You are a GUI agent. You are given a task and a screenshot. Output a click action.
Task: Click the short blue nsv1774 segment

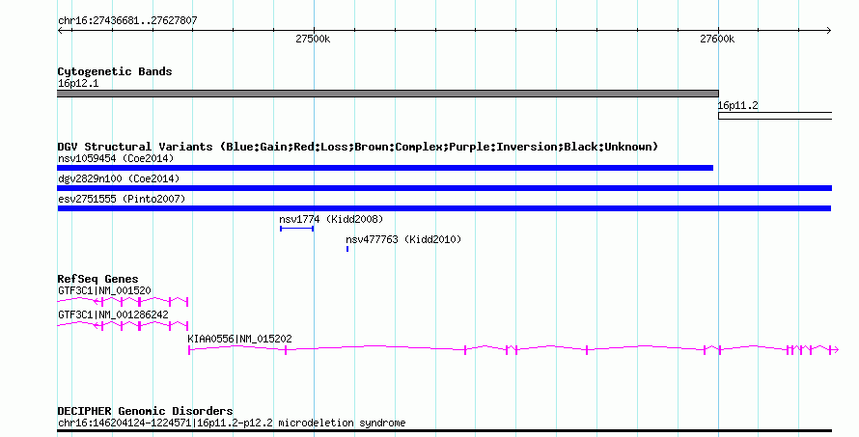coord(297,229)
